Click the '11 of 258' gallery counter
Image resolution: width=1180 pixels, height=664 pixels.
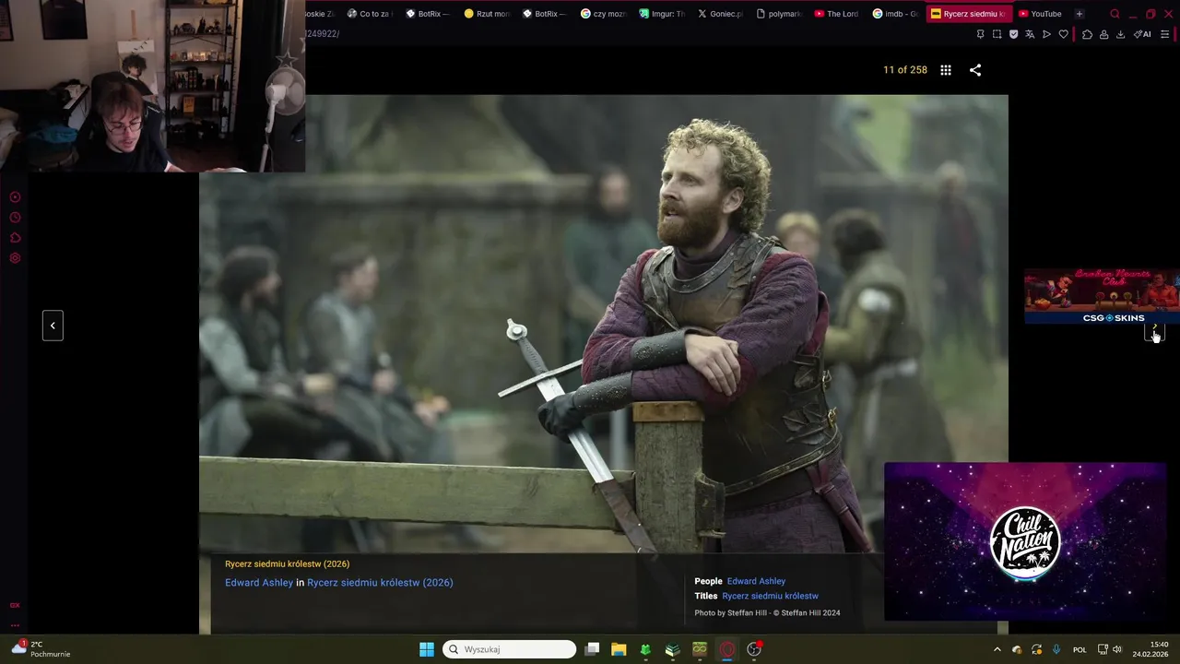pos(905,70)
